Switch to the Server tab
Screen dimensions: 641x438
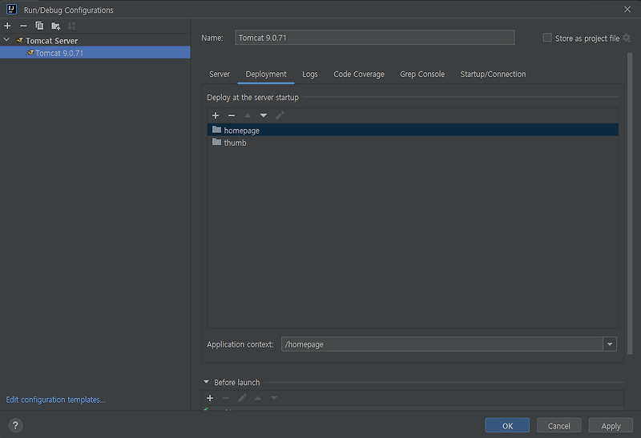tap(220, 74)
